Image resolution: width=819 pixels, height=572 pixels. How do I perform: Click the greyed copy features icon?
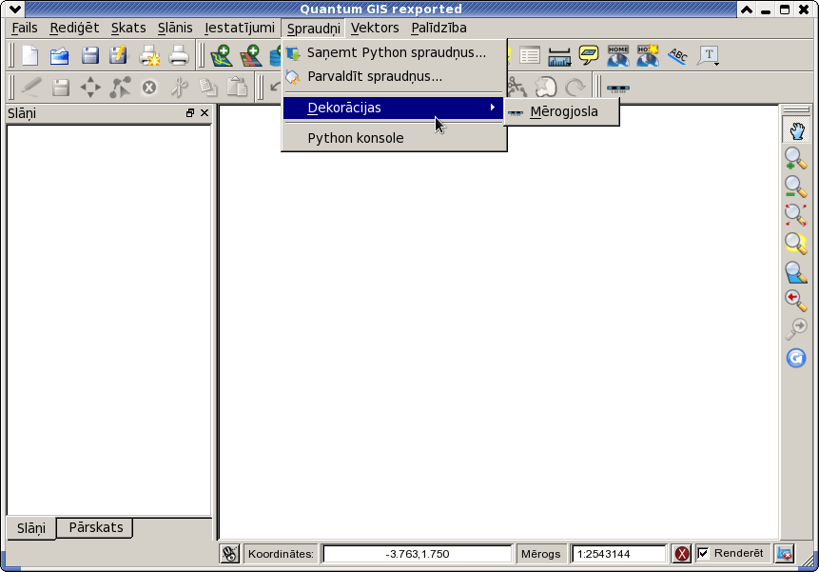208,88
